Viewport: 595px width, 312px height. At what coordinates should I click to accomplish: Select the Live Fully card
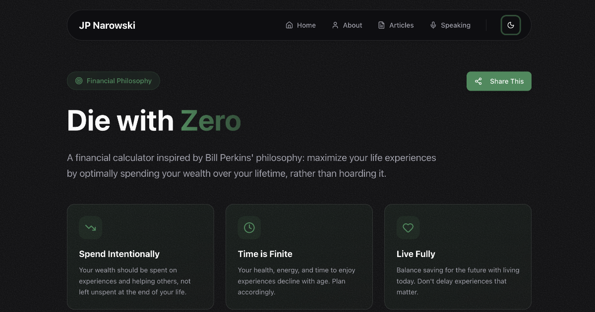click(x=458, y=257)
